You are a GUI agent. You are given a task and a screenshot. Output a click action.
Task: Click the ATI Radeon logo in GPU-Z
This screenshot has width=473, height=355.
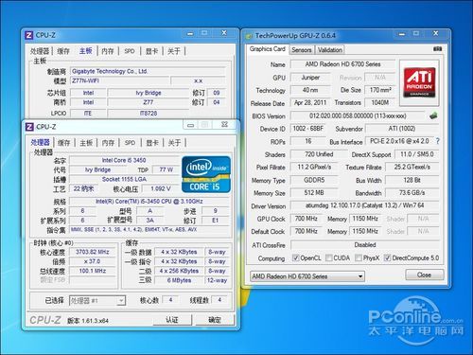419,82
